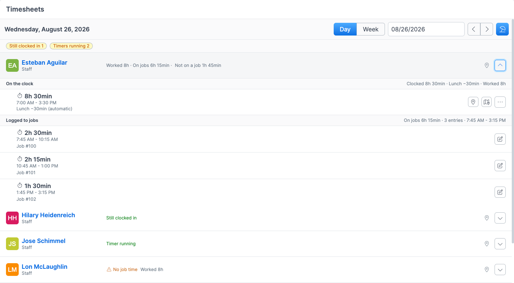Click the No job time warning icon
514x283 pixels.
tap(109, 270)
